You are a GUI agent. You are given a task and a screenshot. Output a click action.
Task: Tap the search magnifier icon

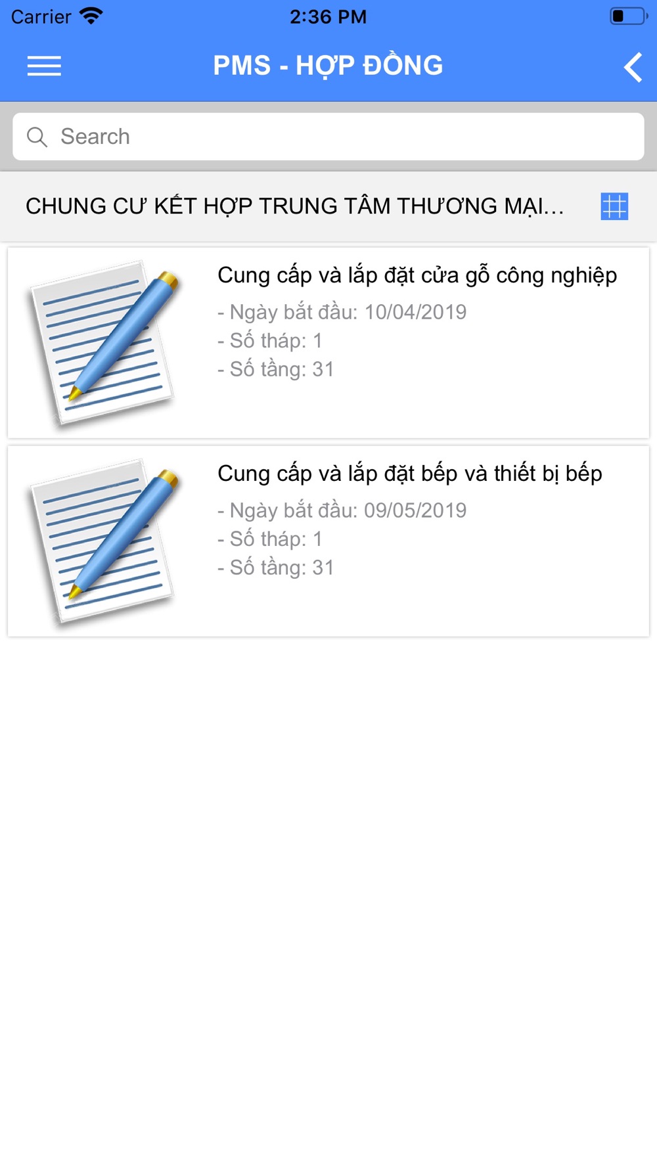pyautogui.click(x=37, y=137)
